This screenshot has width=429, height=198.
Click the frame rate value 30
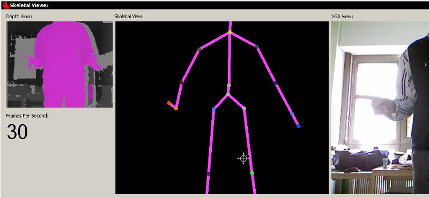17,132
